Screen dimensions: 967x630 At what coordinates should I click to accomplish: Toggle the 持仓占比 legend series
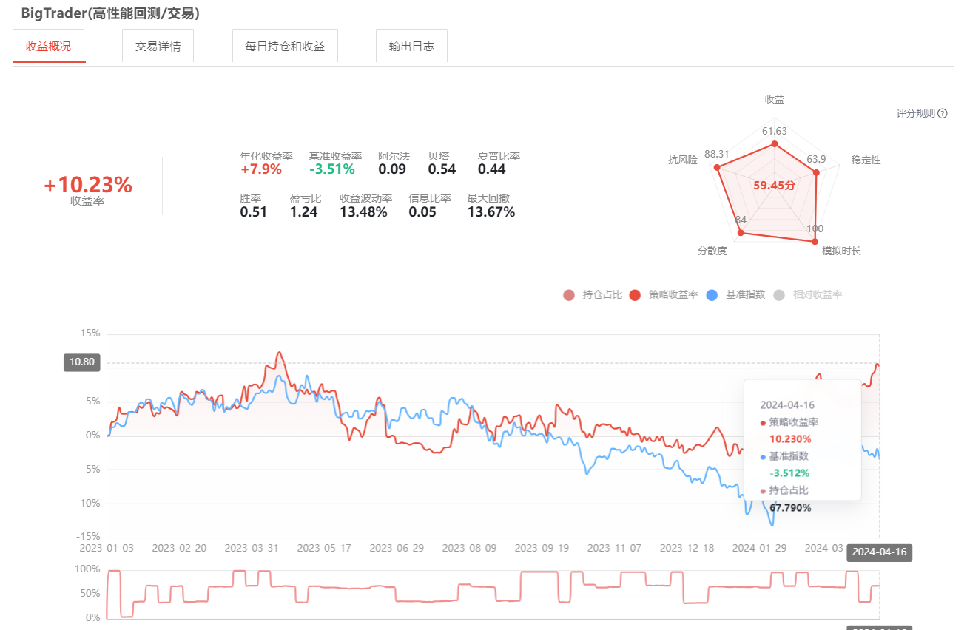pos(593,295)
